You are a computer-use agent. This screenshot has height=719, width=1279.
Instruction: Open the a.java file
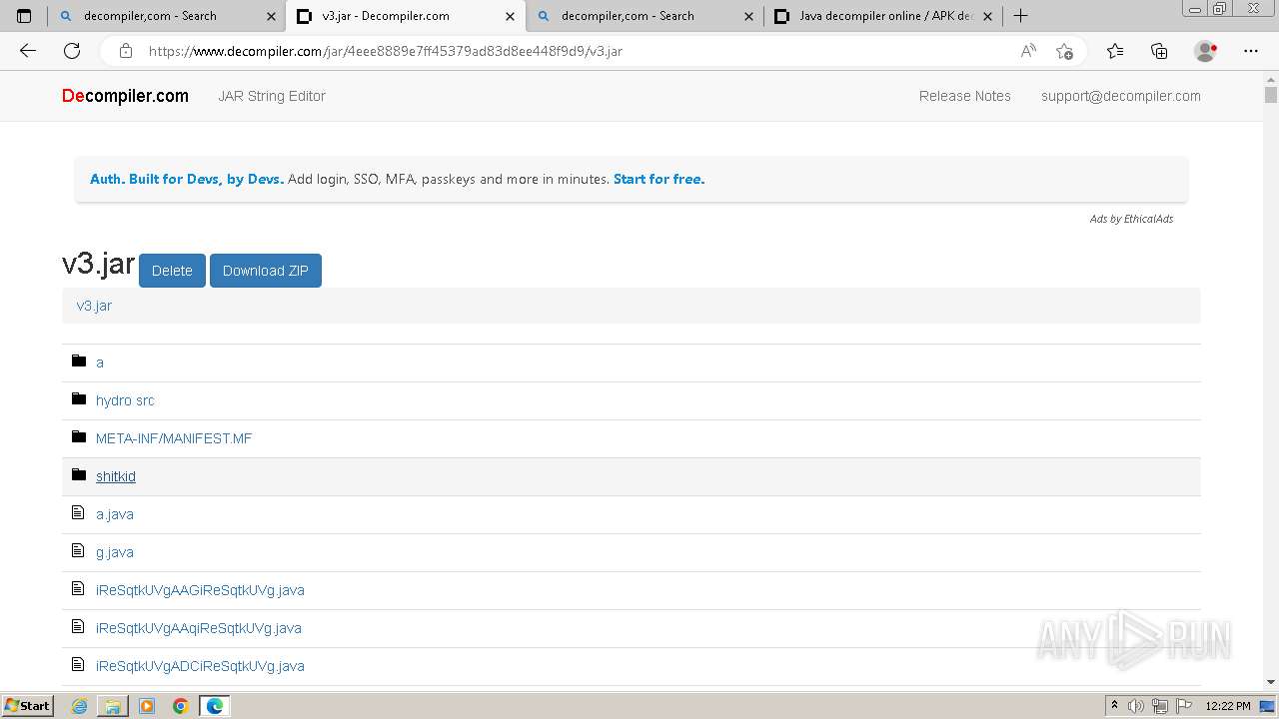click(x=115, y=514)
